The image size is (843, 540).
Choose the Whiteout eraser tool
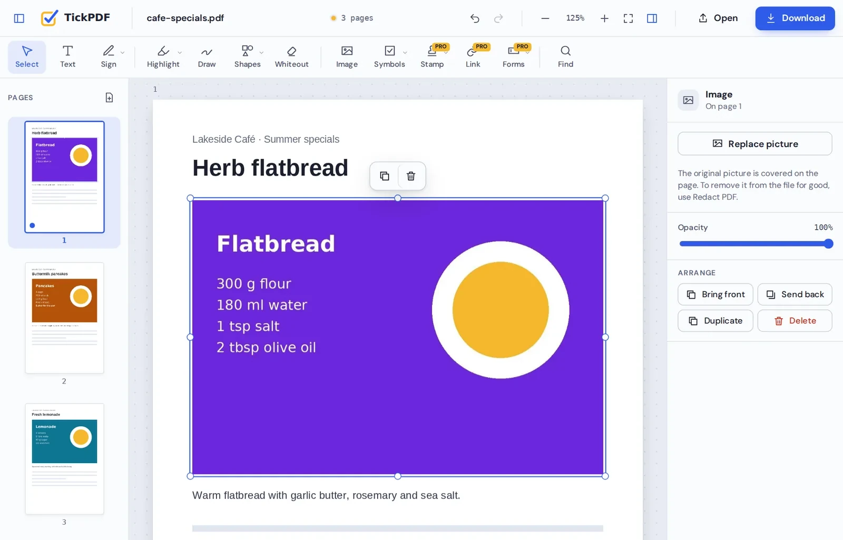tap(291, 57)
